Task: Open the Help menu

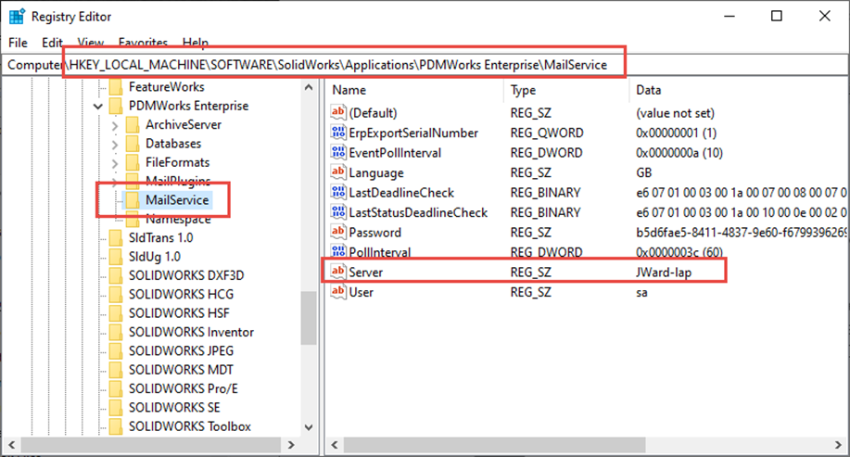Action: 196,43
